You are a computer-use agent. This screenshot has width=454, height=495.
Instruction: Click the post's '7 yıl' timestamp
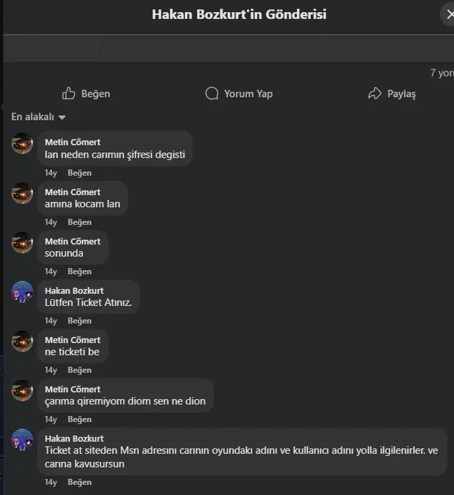tap(442, 73)
